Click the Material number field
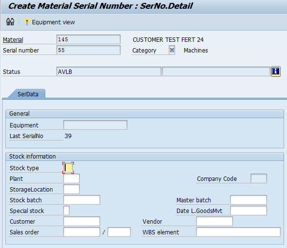Screen dimensions: 287x248 pyautogui.click(x=89, y=39)
